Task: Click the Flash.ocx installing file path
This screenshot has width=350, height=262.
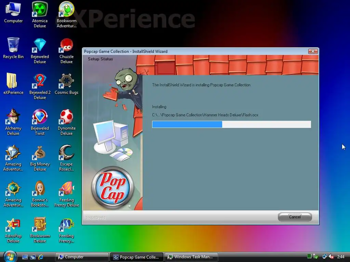Action: pyautogui.click(x=205, y=115)
